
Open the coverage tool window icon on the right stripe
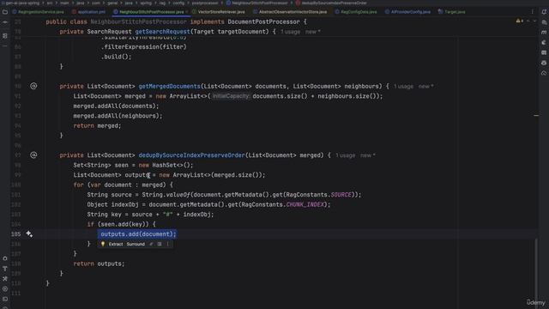544,73
